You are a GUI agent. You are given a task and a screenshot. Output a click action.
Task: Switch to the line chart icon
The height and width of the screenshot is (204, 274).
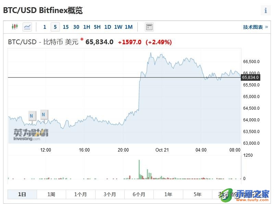pyautogui.click(x=27, y=27)
